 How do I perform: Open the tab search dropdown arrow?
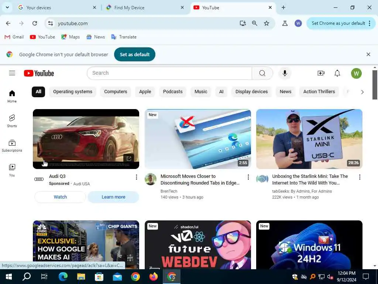pyautogui.click(x=7, y=7)
